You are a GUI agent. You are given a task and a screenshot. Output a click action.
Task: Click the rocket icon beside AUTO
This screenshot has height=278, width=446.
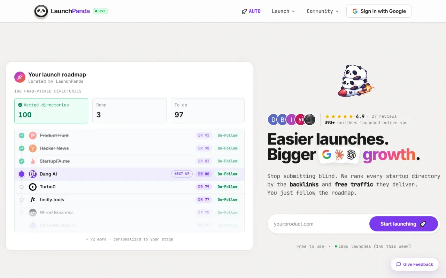[x=244, y=11]
